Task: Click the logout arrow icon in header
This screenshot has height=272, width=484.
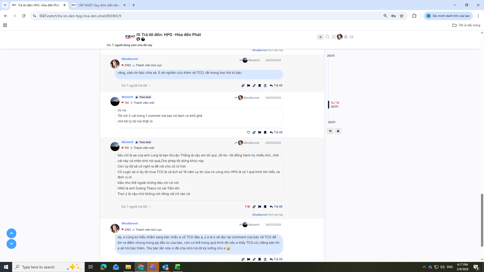Action: 352,37
